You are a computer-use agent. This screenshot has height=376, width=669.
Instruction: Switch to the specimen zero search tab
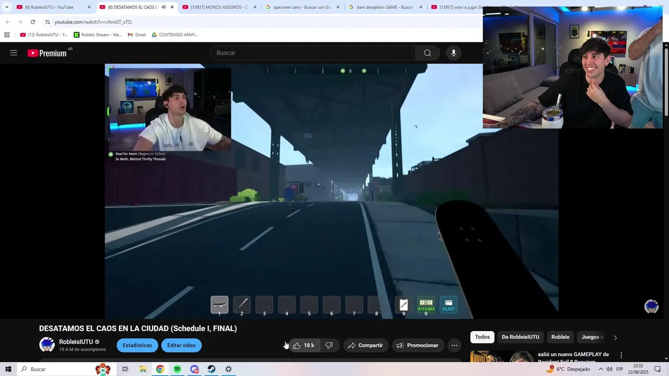[303, 7]
